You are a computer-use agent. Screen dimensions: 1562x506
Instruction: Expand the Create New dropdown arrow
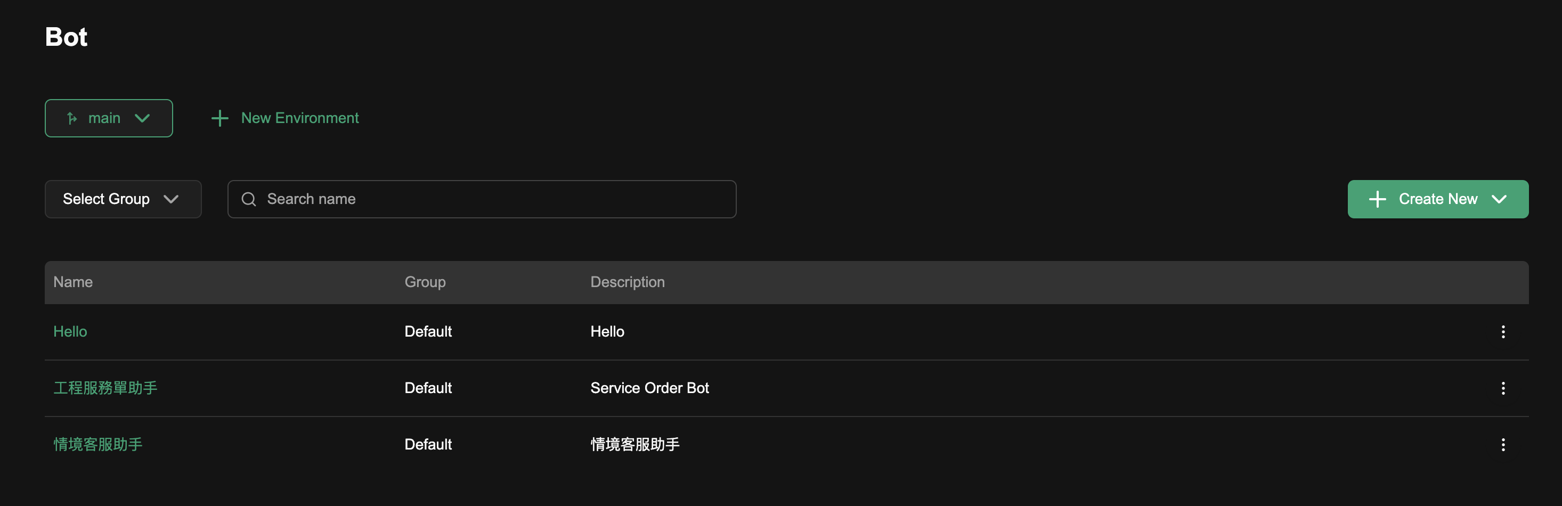click(1499, 199)
